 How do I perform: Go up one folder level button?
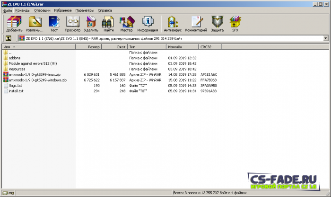click(8, 38)
